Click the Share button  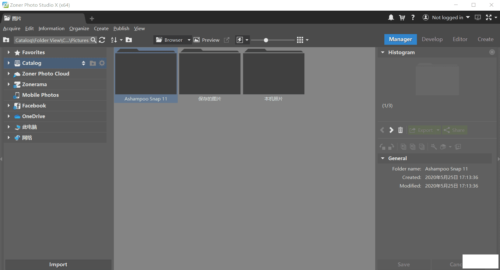tap(455, 130)
